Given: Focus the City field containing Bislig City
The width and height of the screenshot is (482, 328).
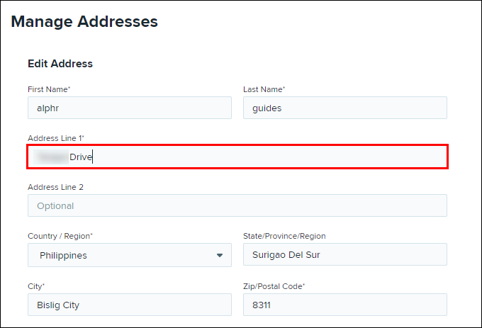Looking at the screenshot, I should coord(129,305).
